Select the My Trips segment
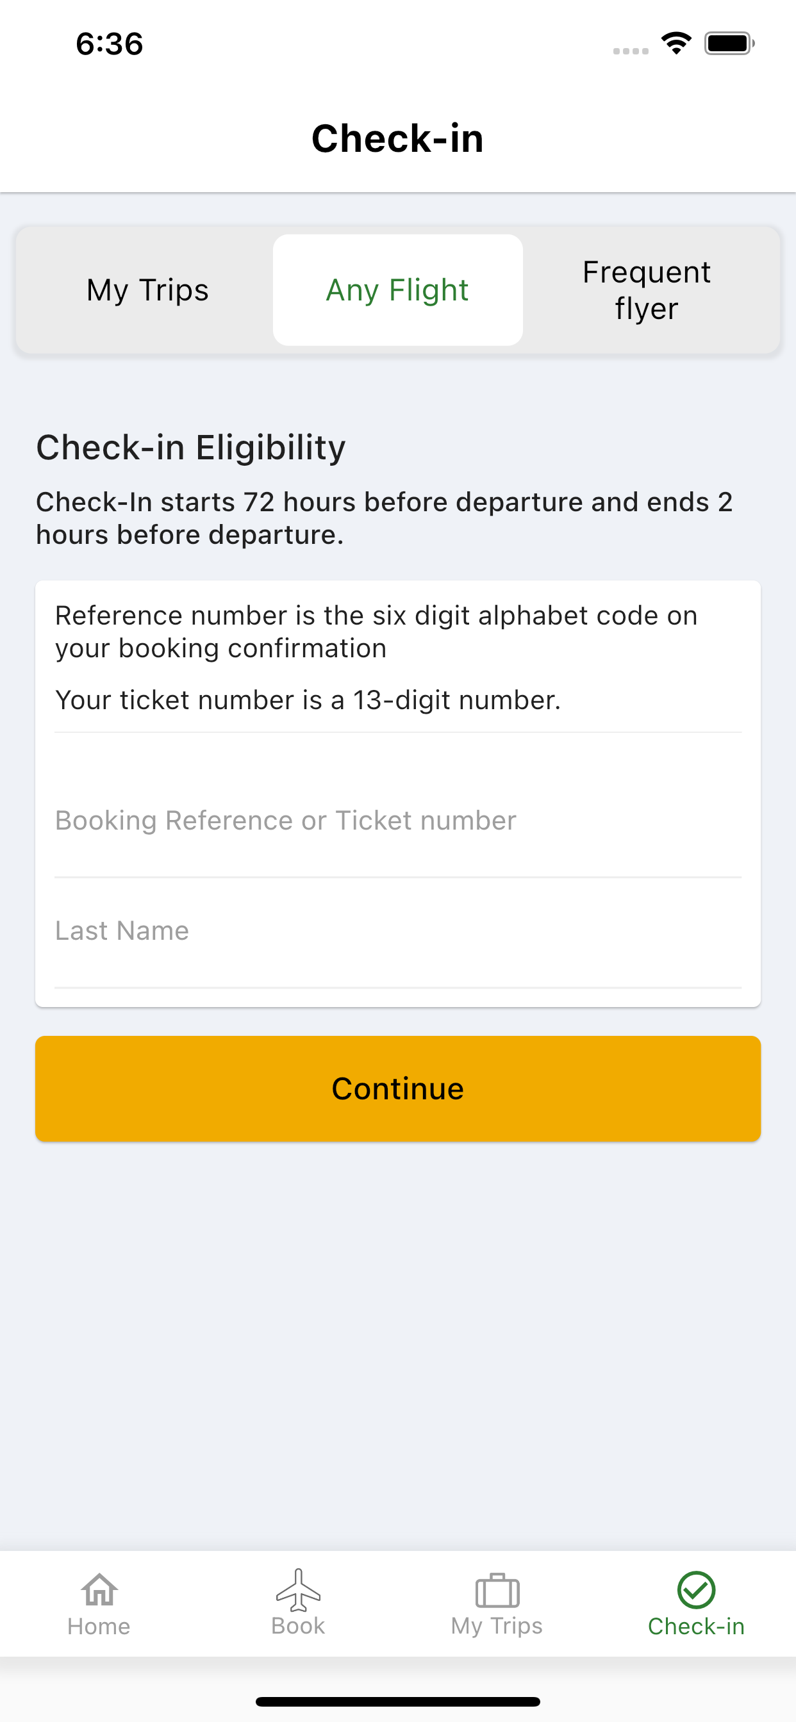 click(148, 290)
